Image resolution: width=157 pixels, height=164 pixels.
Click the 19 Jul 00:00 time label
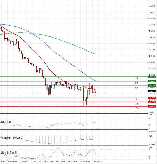pyautogui.click(x=12, y=161)
